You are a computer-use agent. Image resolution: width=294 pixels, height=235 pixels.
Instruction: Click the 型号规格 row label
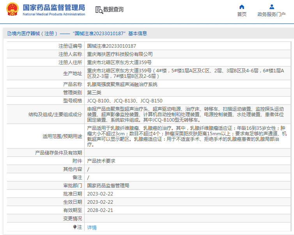(73, 101)
